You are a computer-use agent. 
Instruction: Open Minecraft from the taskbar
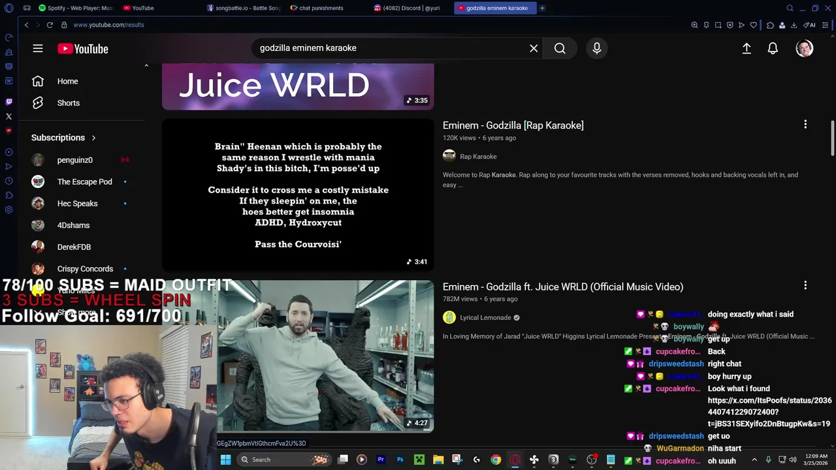coord(419,460)
